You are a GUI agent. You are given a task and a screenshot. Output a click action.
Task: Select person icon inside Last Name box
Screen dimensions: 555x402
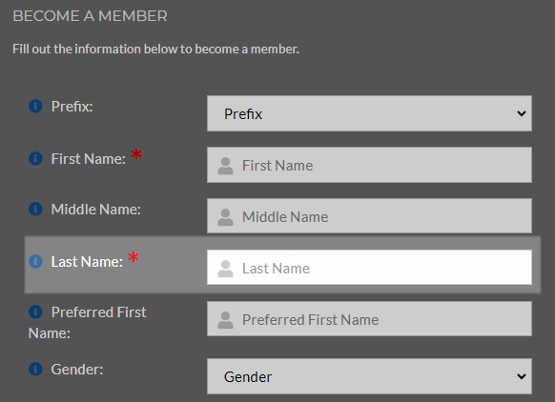coord(225,269)
